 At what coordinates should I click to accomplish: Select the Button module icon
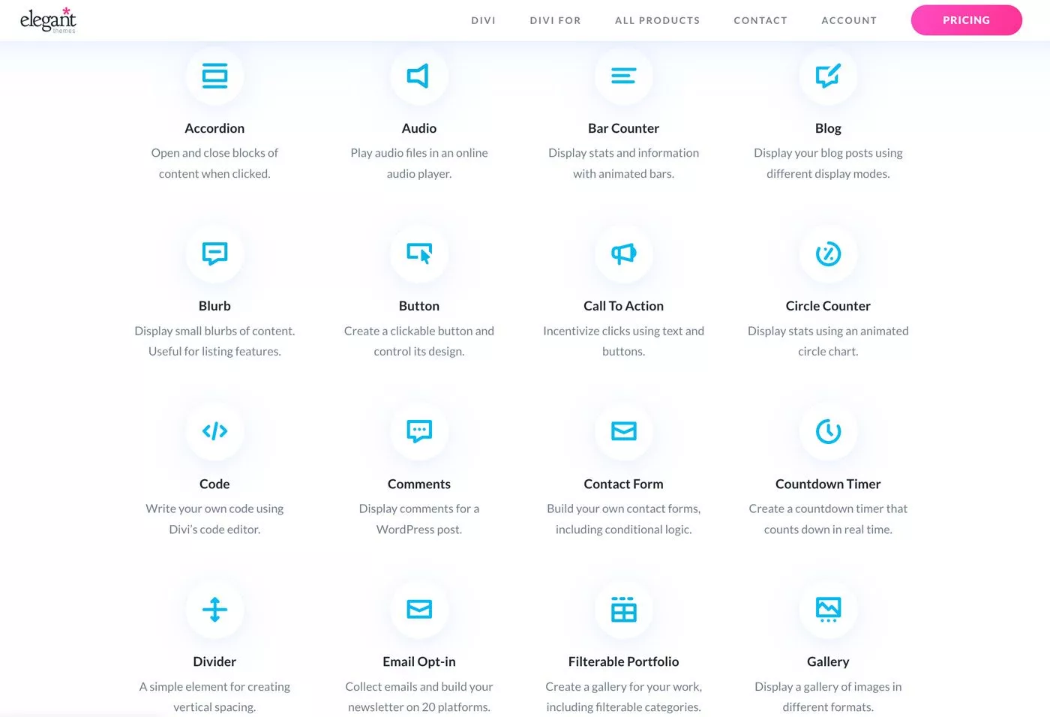(x=419, y=253)
